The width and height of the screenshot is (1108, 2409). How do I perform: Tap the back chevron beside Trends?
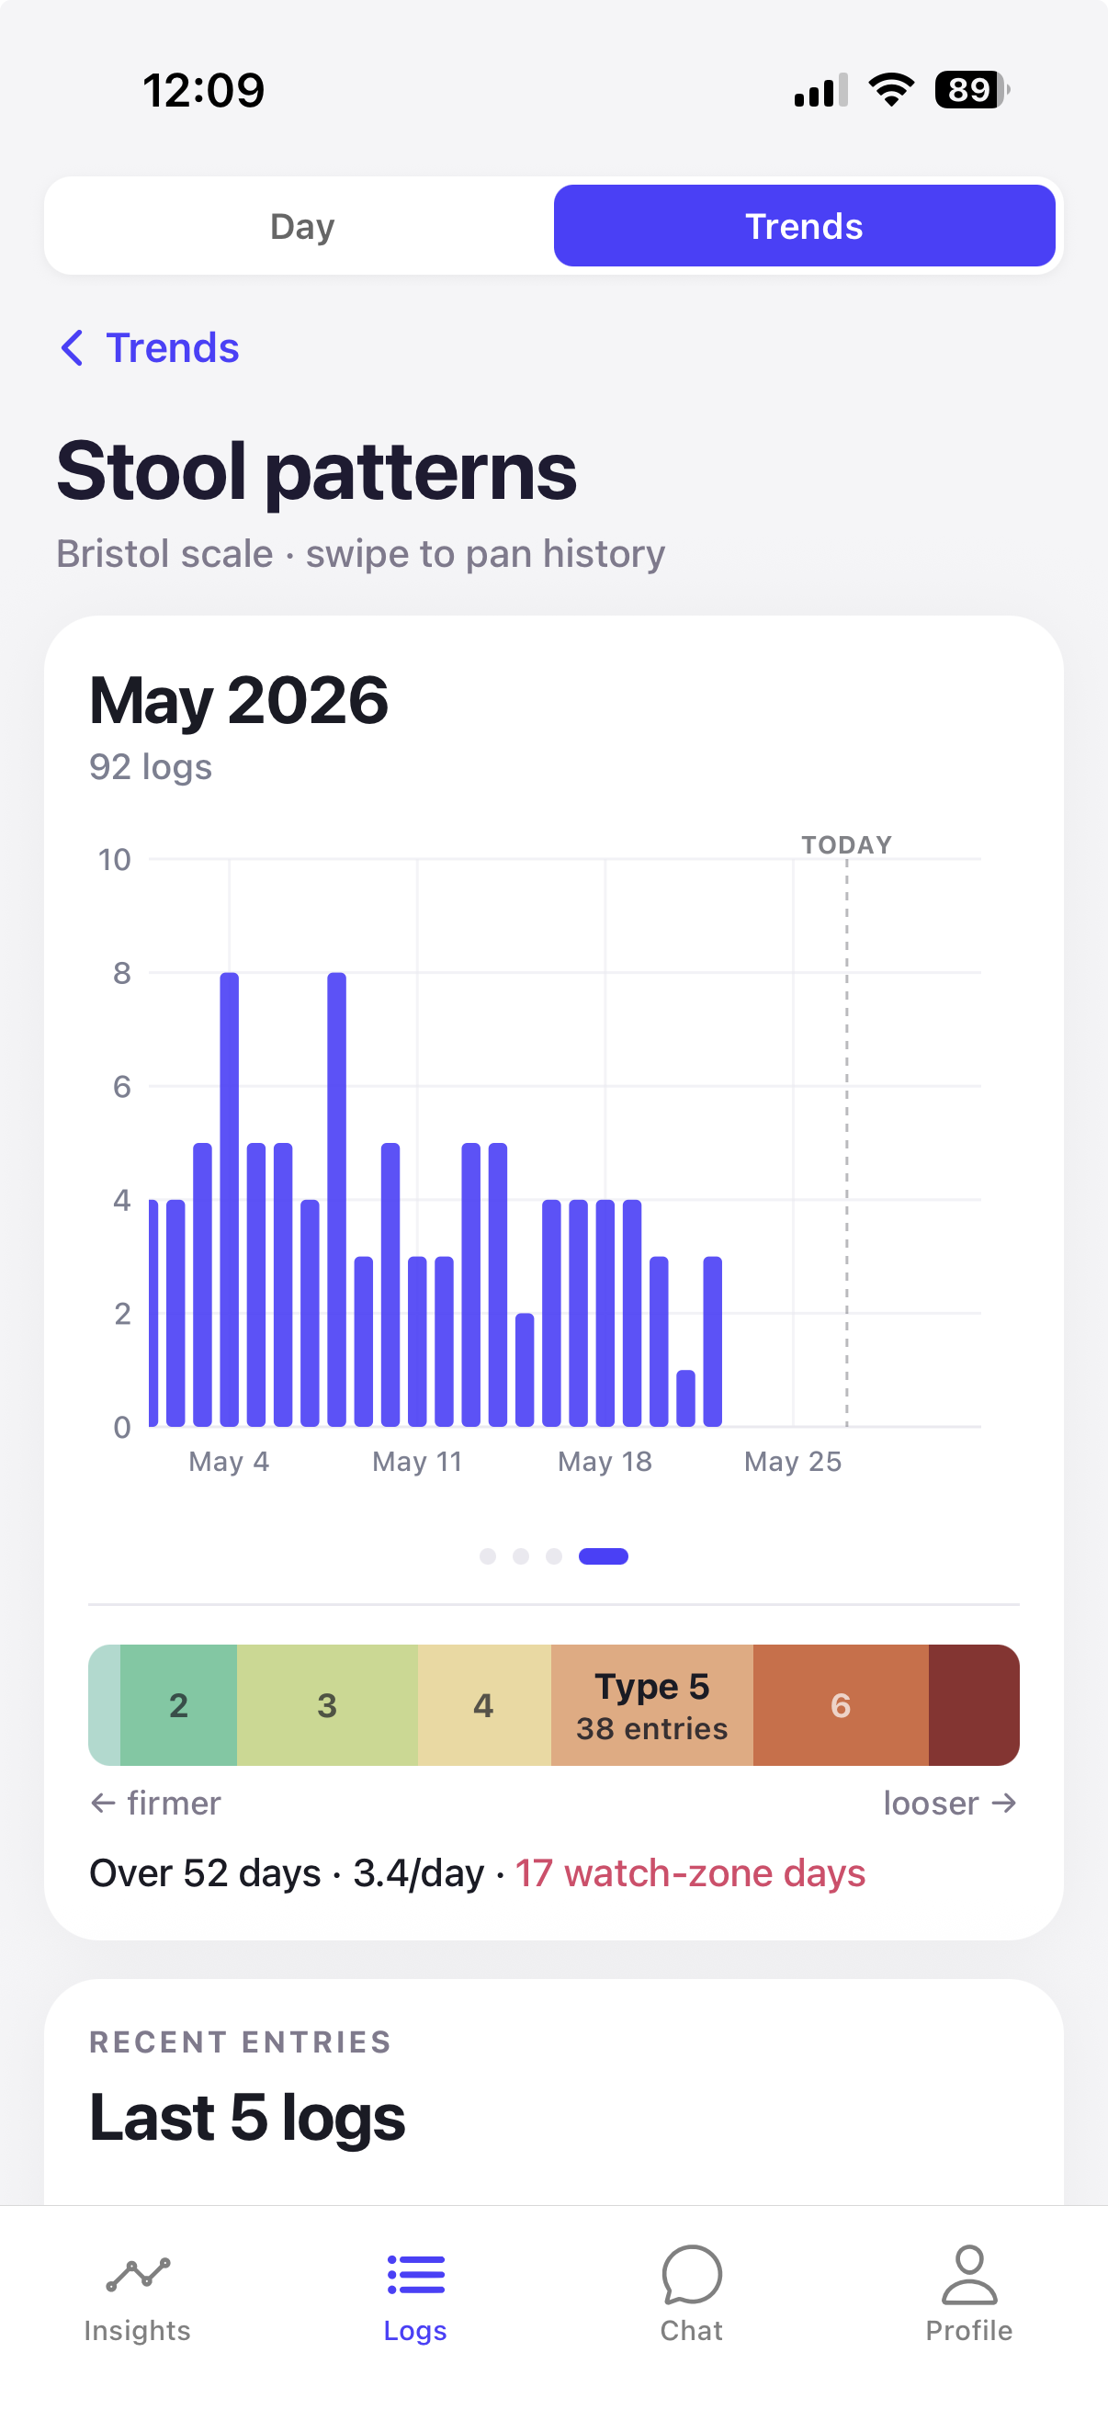[x=72, y=348]
